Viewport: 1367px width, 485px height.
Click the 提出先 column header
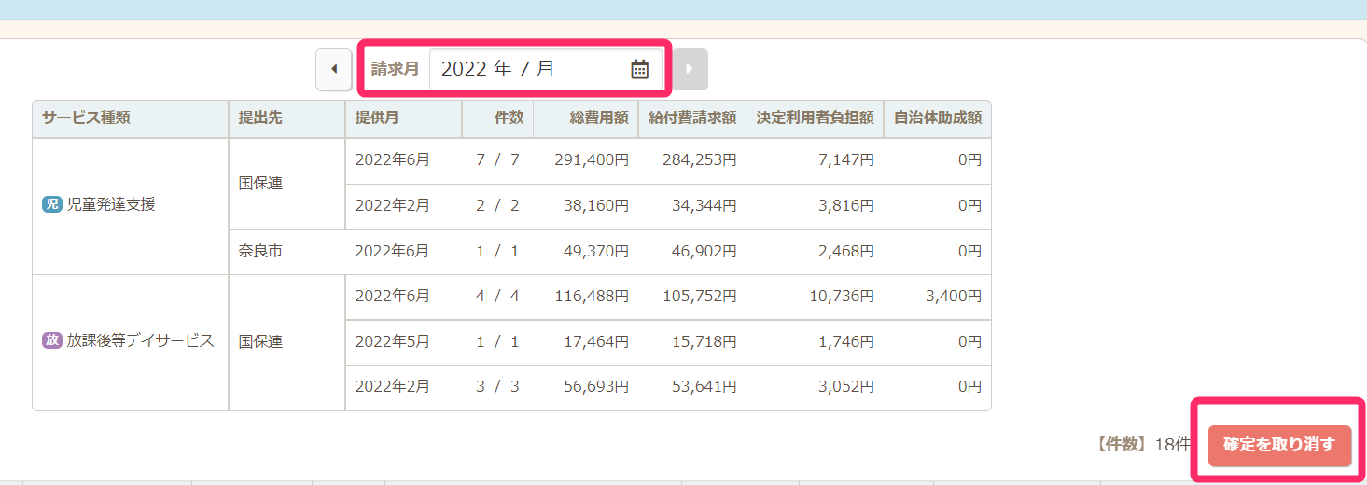260,118
